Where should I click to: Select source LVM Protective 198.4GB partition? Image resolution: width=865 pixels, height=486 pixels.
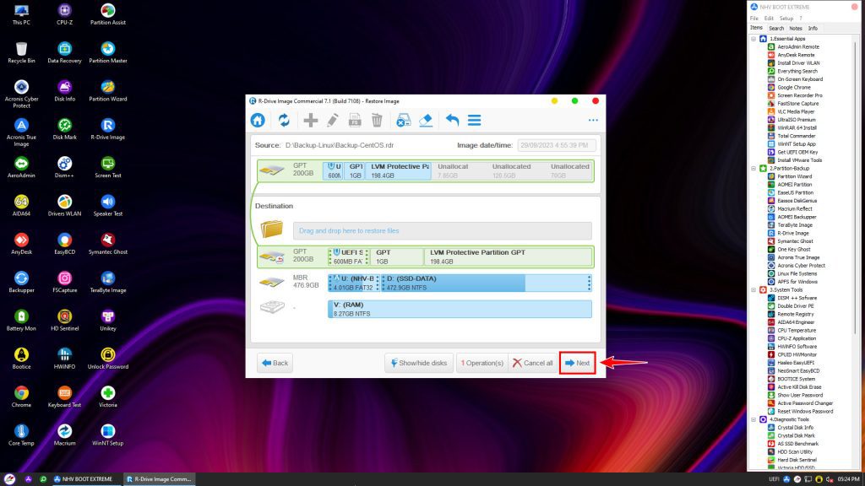coord(399,170)
